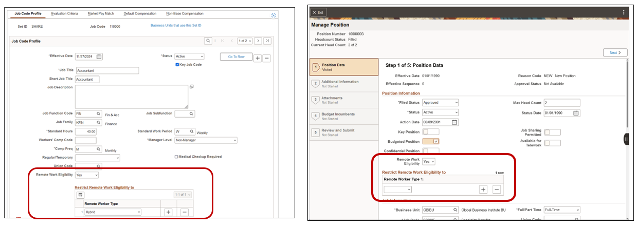The image size is (637, 227).
Task: Add a new Job Code Profile row
Action: click(258, 58)
